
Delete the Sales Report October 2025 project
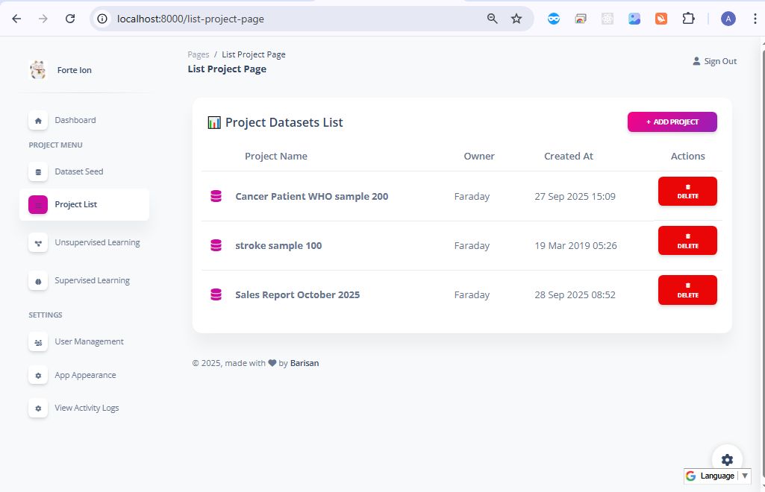tap(687, 290)
